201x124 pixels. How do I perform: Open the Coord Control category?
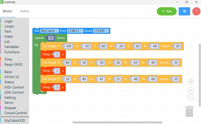16,113
